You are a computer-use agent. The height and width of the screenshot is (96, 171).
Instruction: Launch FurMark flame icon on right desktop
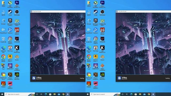[89, 83]
